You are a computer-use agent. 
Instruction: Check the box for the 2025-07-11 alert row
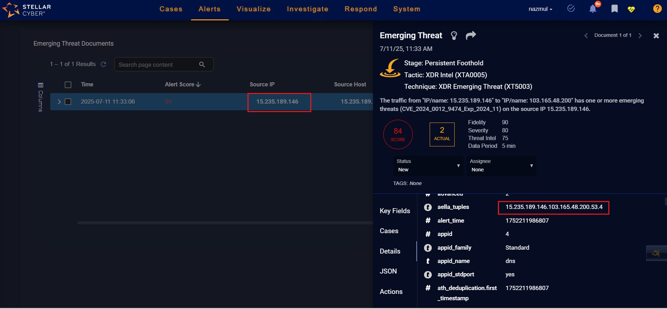(68, 102)
